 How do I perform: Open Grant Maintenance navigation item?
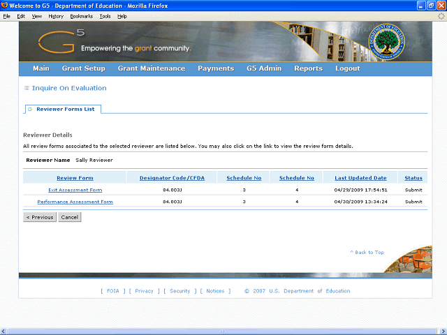[x=152, y=68]
